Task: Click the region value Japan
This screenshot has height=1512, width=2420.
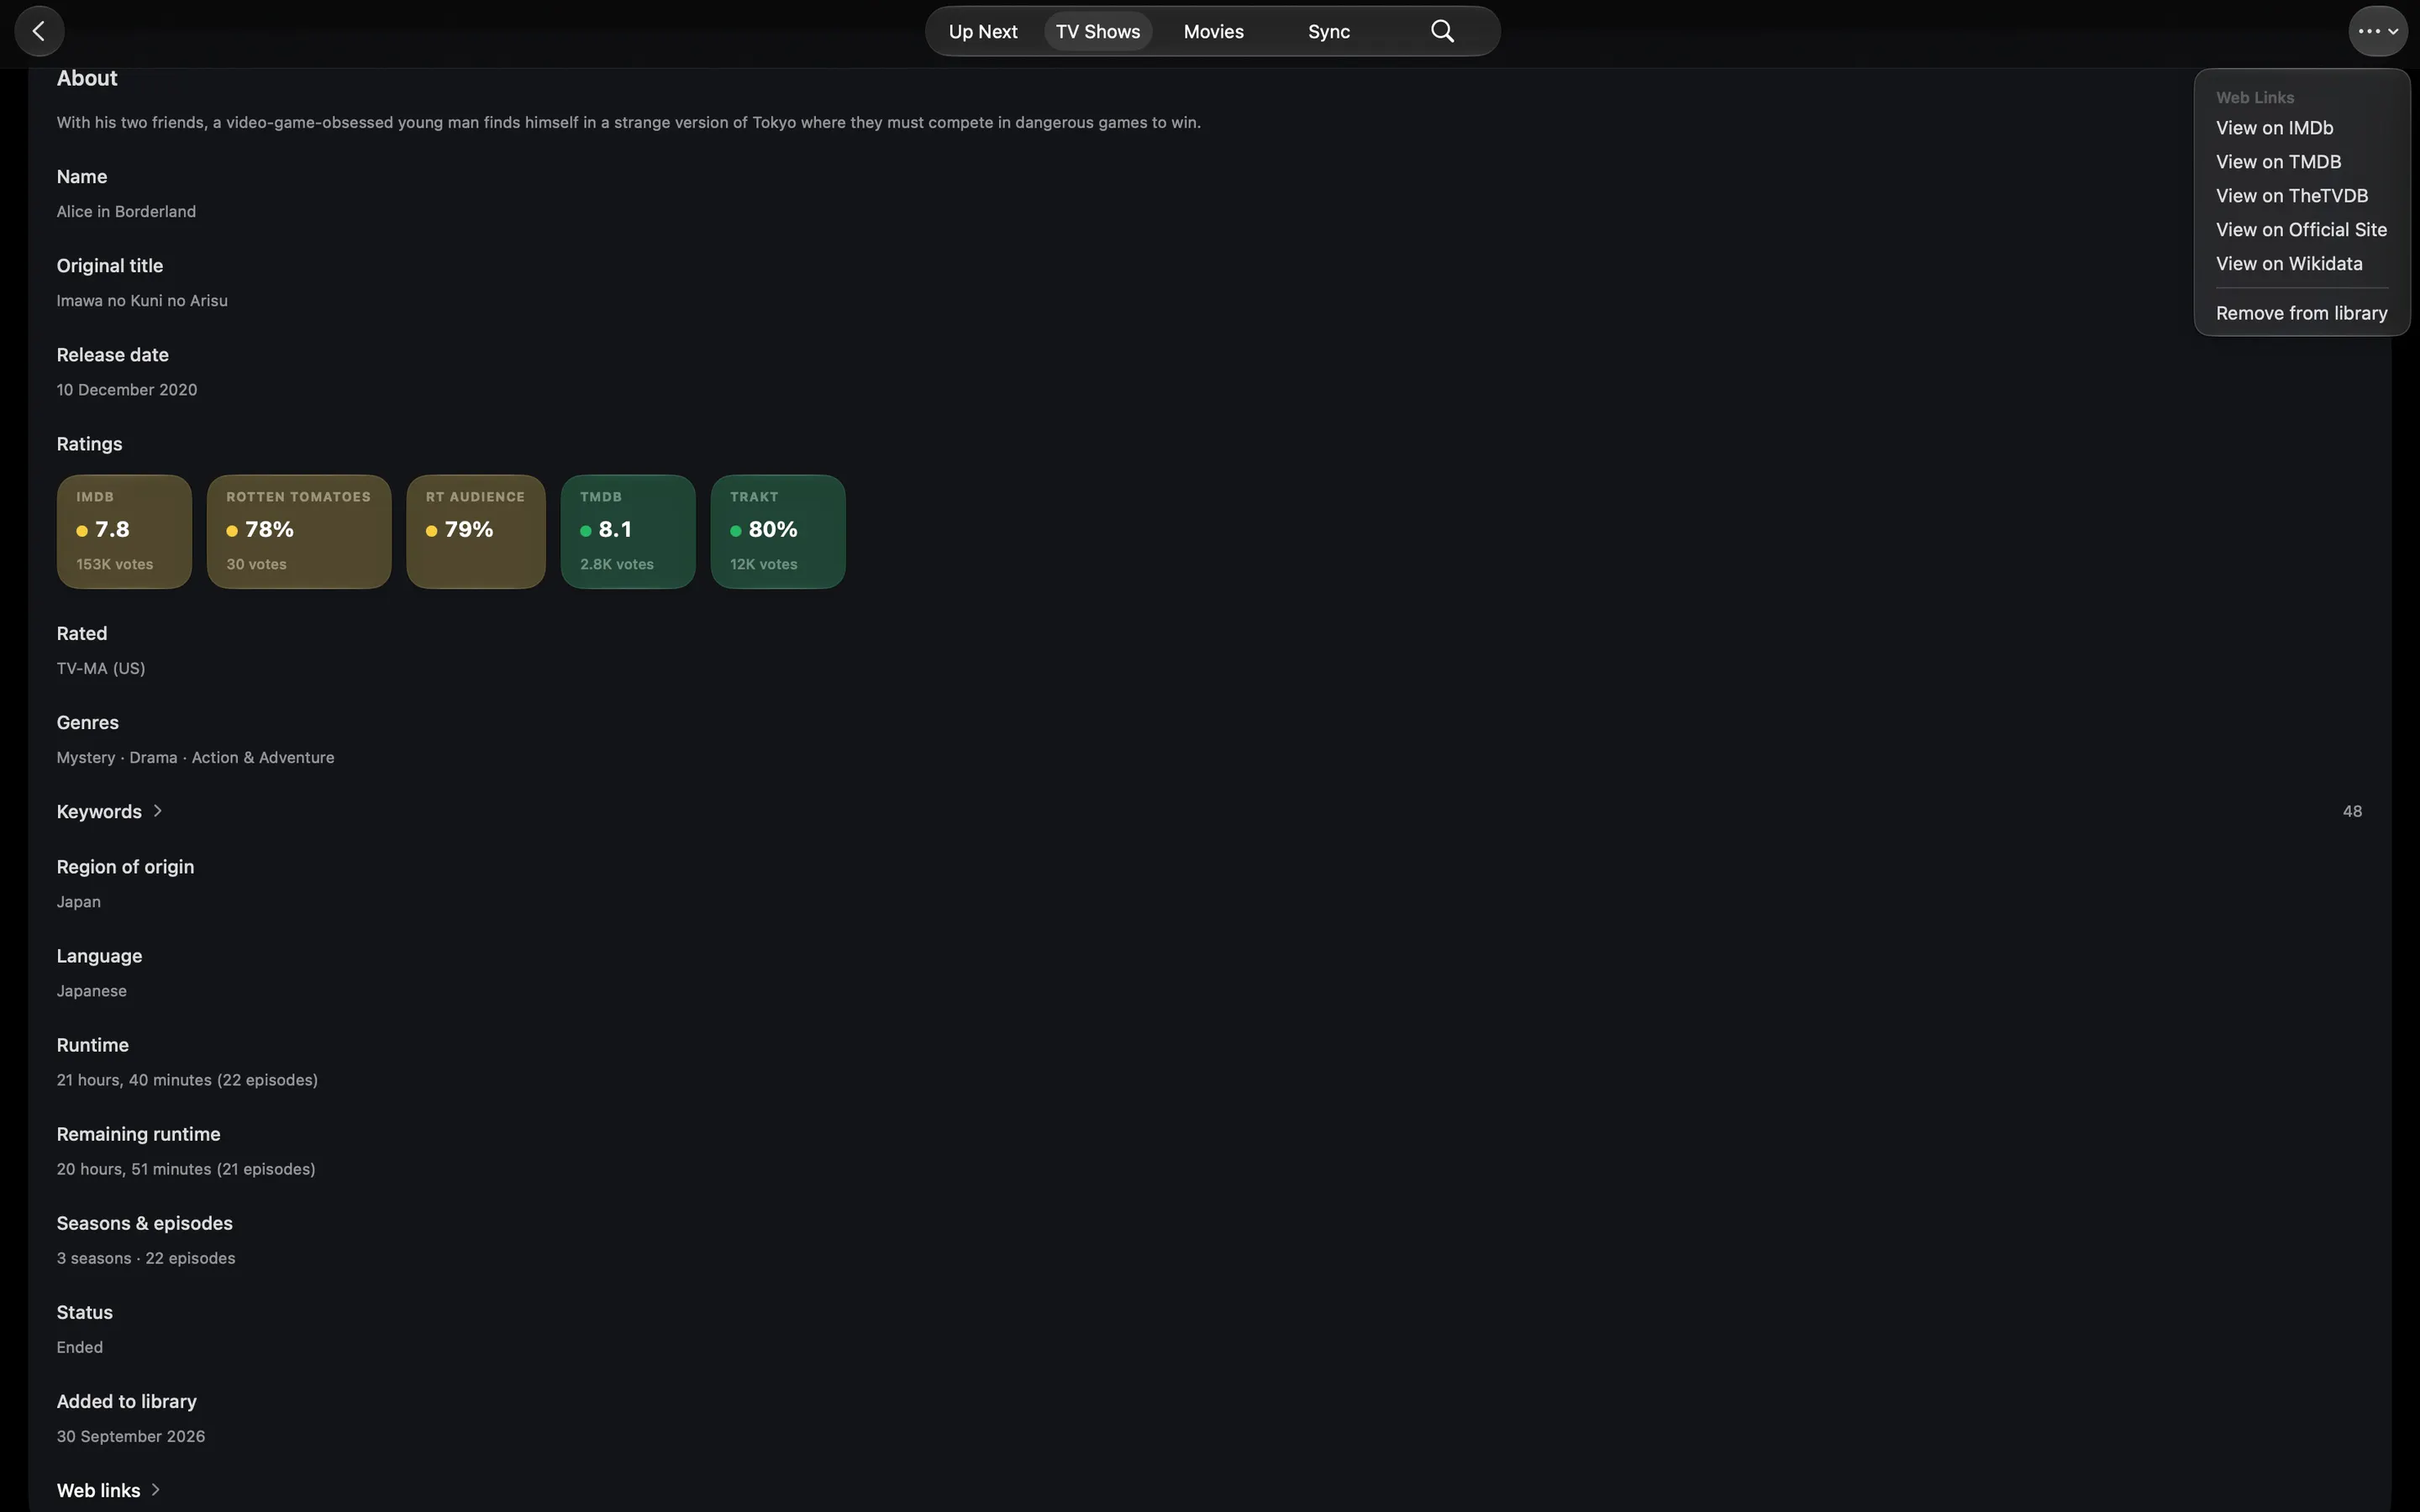Action: [79, 902]
